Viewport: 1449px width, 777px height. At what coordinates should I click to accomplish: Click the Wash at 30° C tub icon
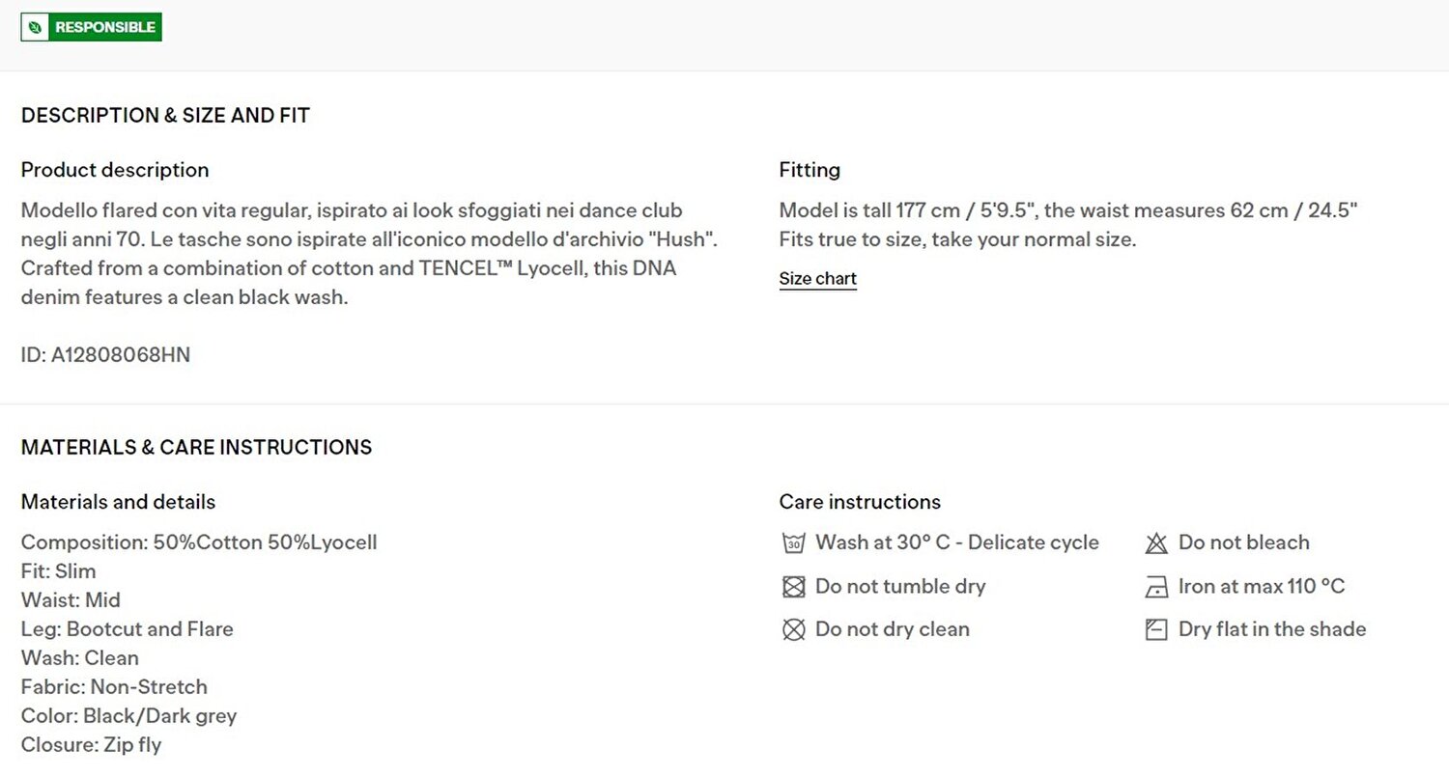click(793, 543)
